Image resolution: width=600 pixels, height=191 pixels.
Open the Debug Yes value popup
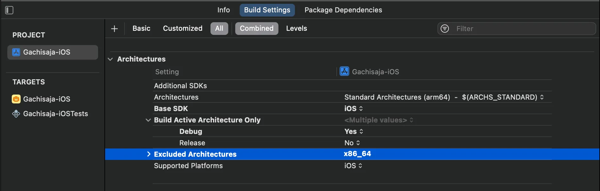[354, 131]
